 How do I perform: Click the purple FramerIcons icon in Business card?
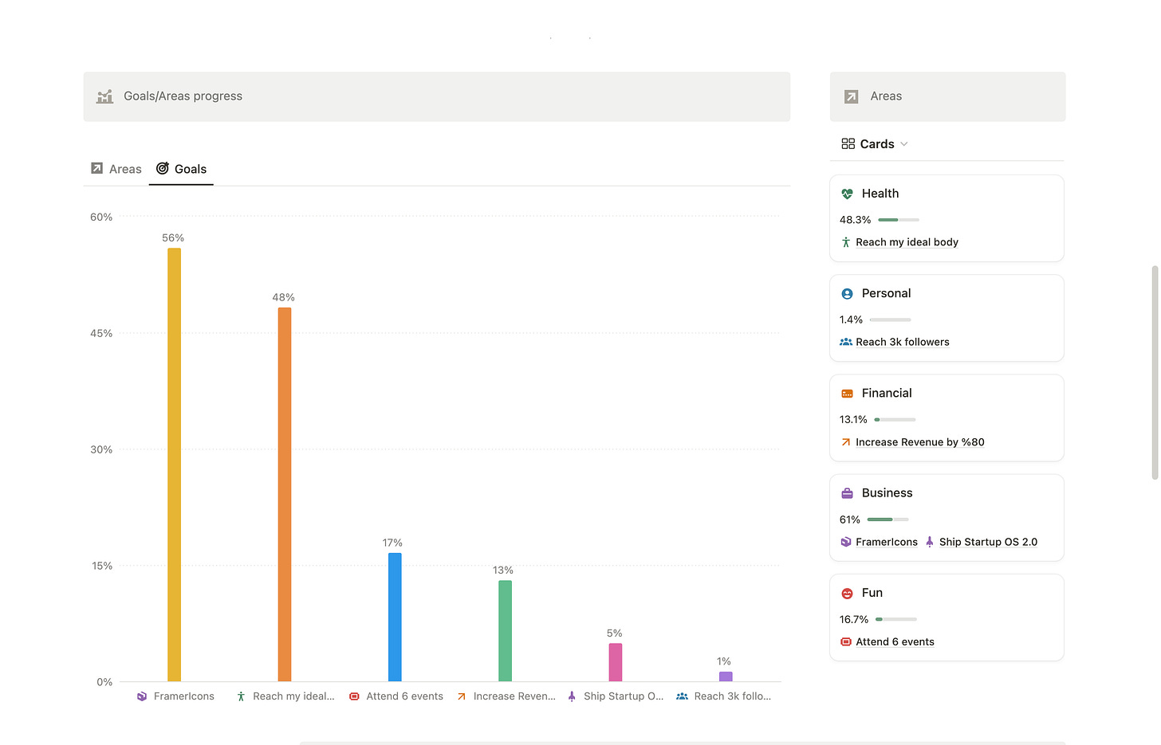tap(845, 542)
